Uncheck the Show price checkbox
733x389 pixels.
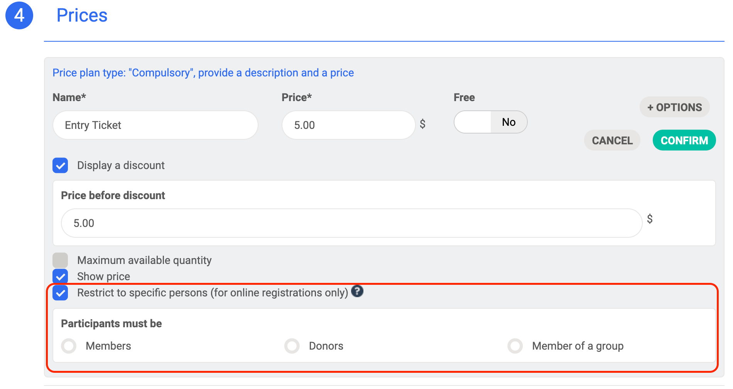click(60, 276)
